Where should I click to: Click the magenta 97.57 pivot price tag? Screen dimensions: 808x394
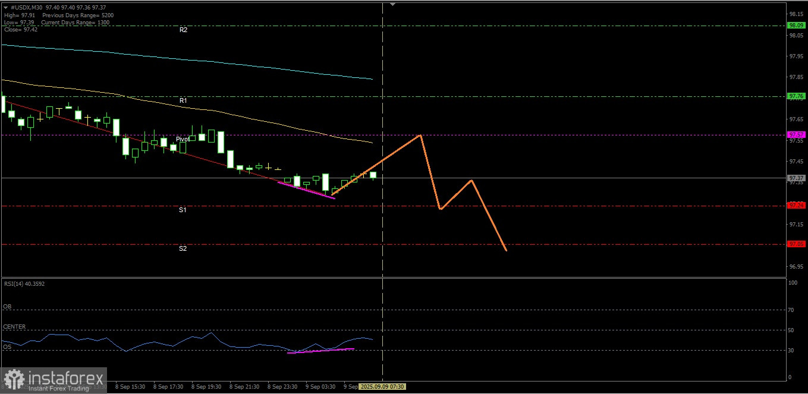796,135
